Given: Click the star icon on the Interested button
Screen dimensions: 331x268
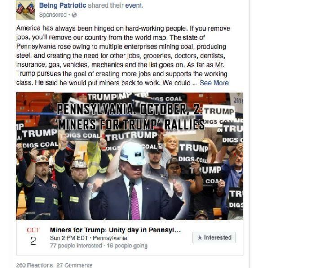Looking at the screenshot, I should [199, 237].
